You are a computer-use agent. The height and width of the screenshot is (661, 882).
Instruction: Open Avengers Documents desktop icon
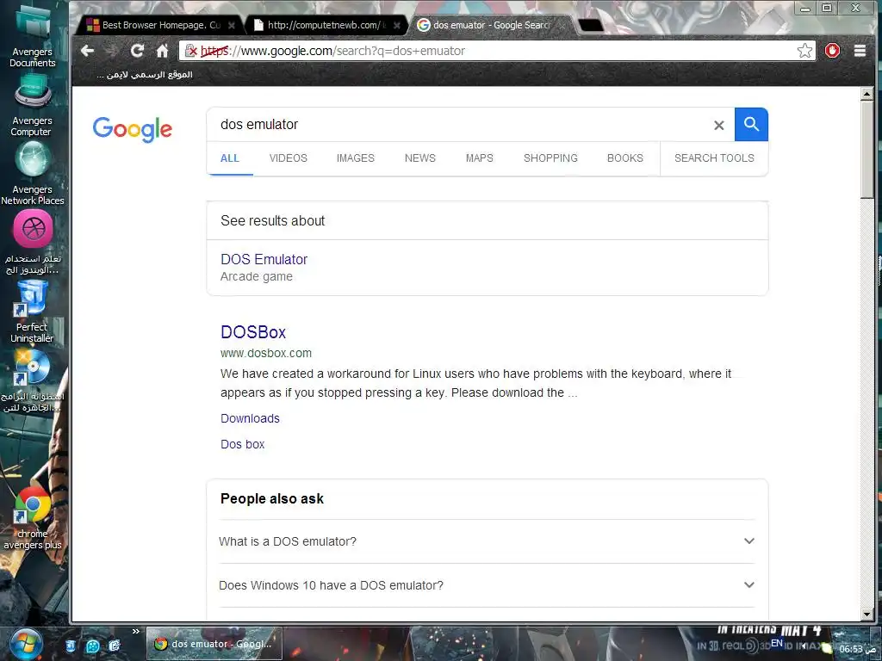point(33,35)
